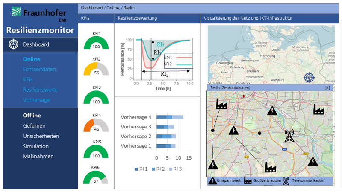Click the substation triangle left of center on Berlin map

point(233,131)
